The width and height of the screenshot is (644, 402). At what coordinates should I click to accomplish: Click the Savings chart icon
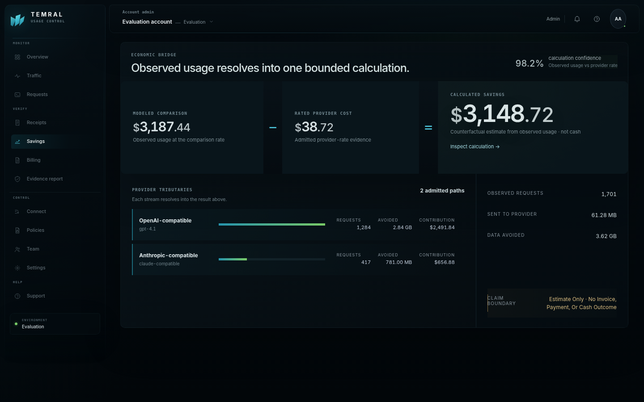(17, 142)
